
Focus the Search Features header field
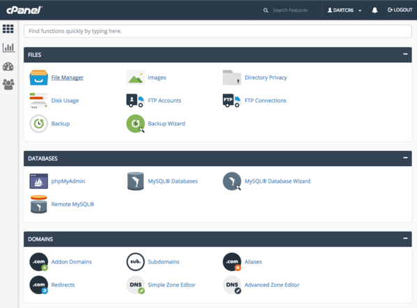tap(290, 10)
